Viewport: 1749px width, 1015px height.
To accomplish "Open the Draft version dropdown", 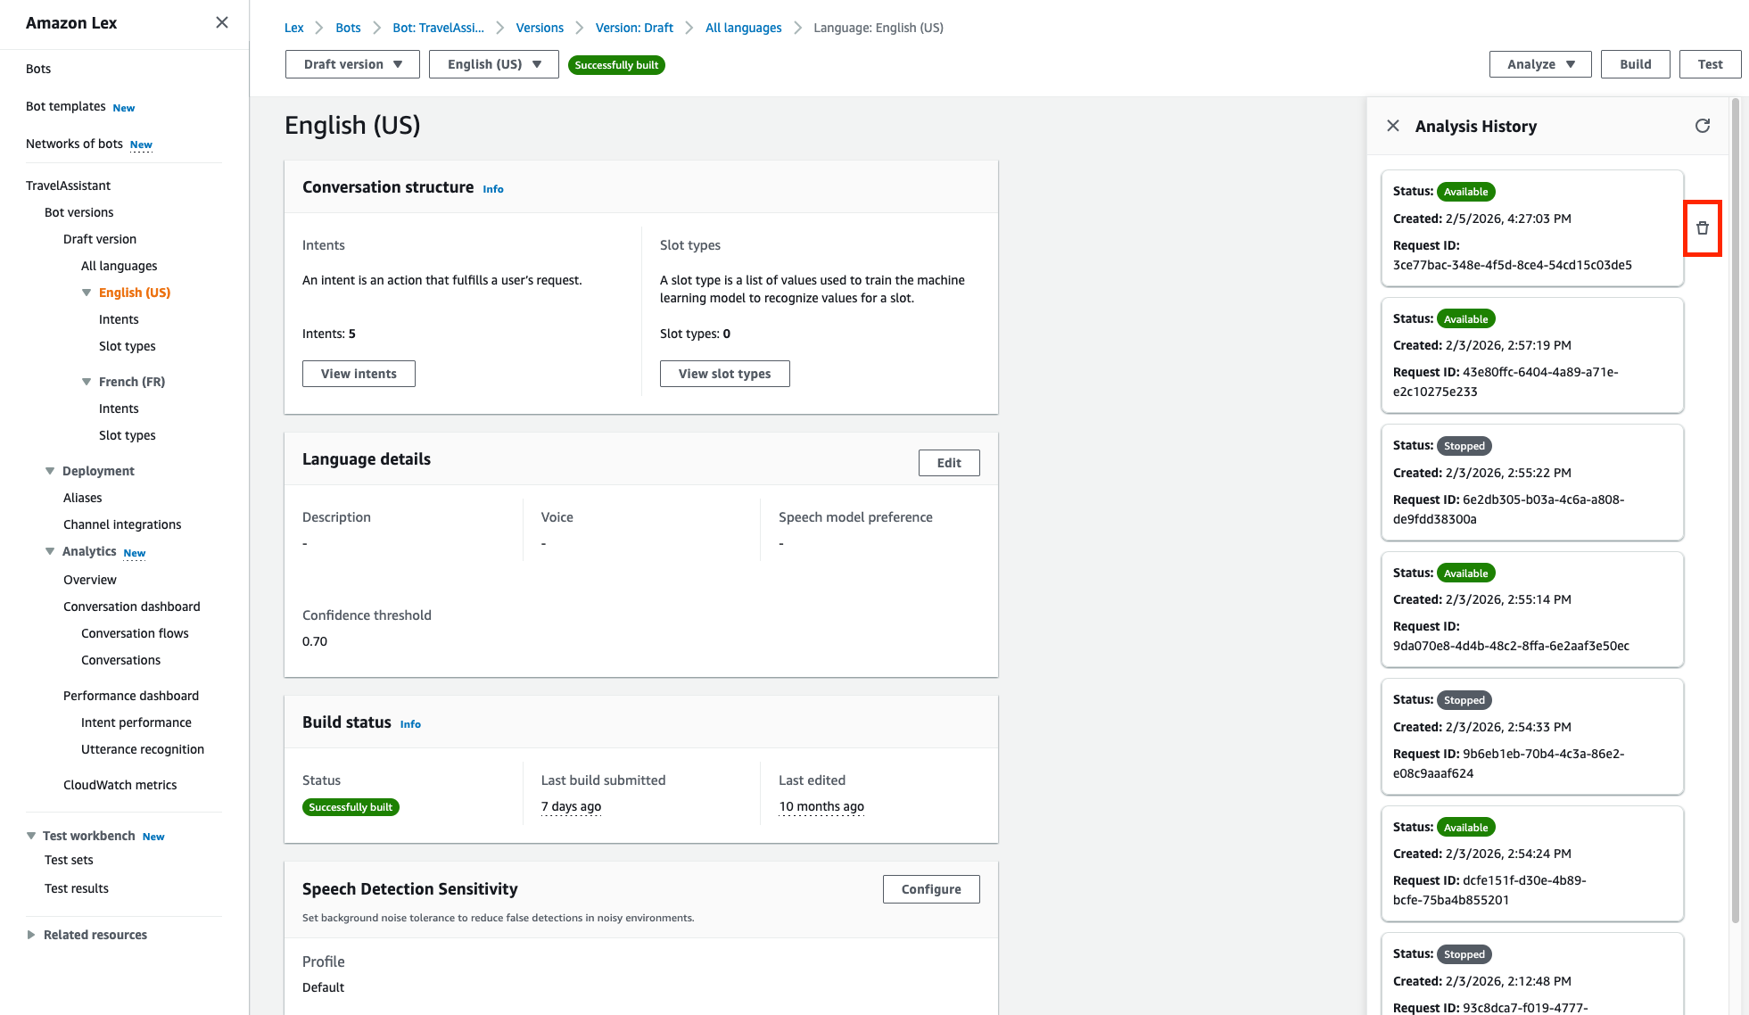I will click(x=352, y=64).
